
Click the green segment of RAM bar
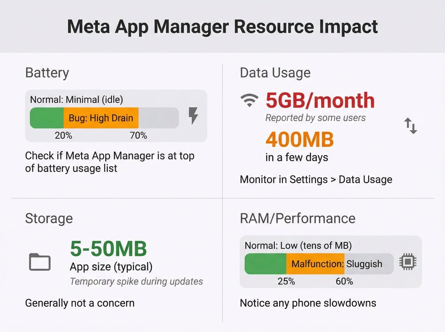pyautogui.click(x=265, y=264)
